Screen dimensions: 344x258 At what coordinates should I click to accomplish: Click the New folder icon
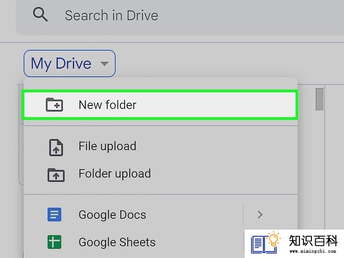pos(54,105)
